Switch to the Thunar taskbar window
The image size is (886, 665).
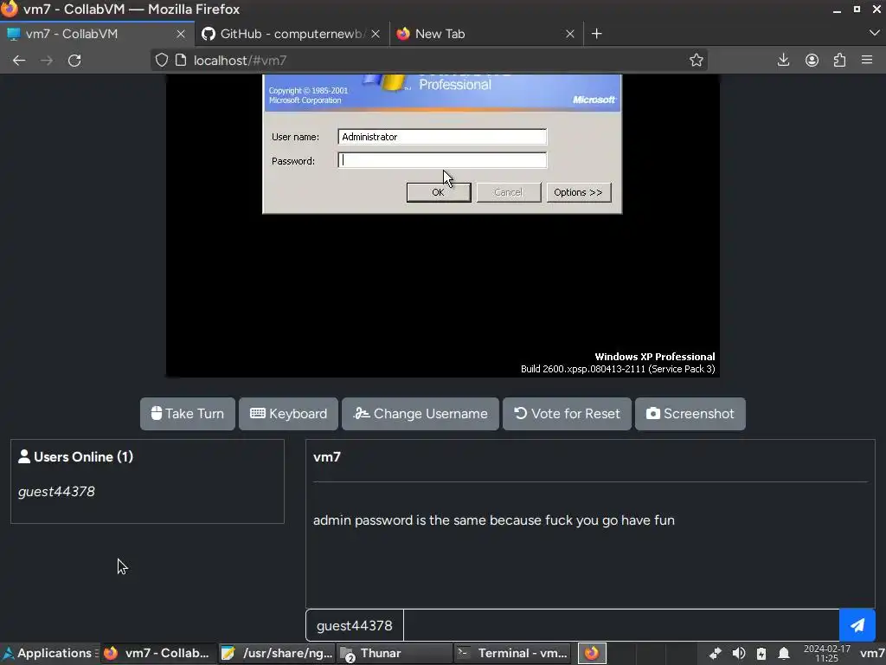tap(395, 653)
